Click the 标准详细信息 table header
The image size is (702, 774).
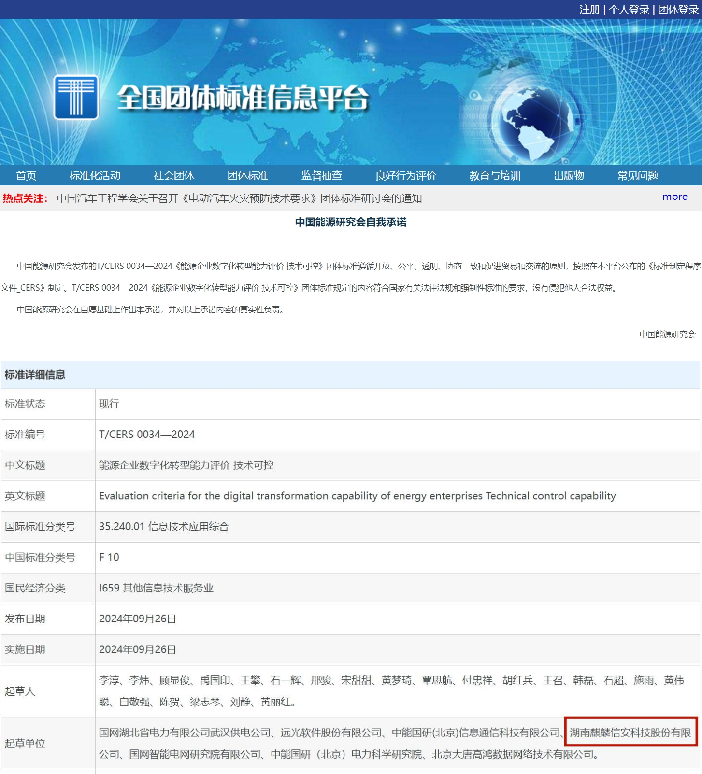tap(35, 375)
